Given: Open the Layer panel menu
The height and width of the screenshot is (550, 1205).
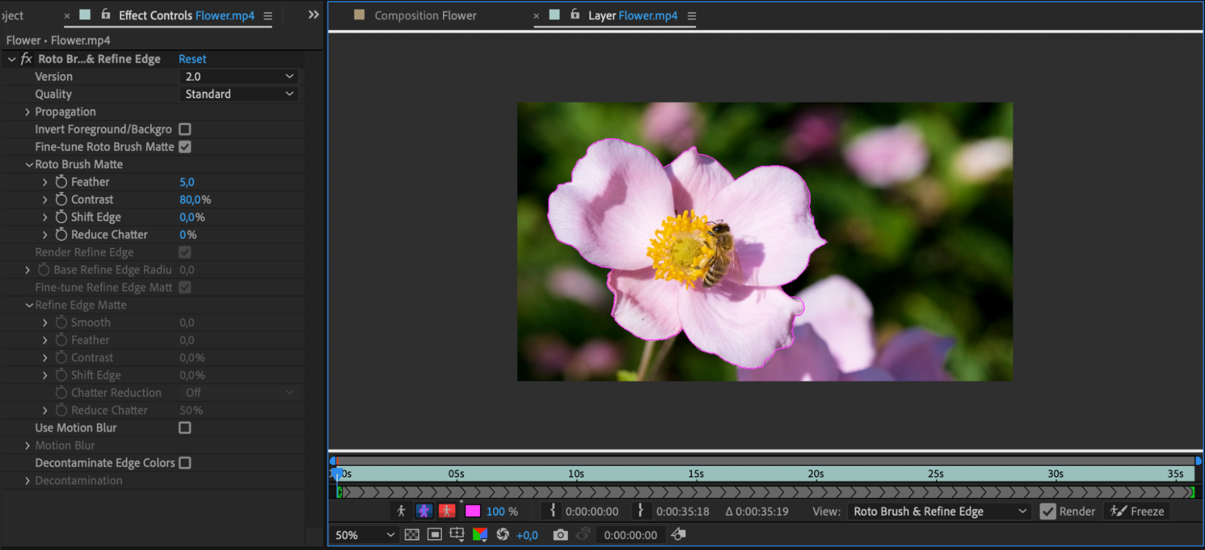Looking at the screenshot, I should (x=692, y=16).
